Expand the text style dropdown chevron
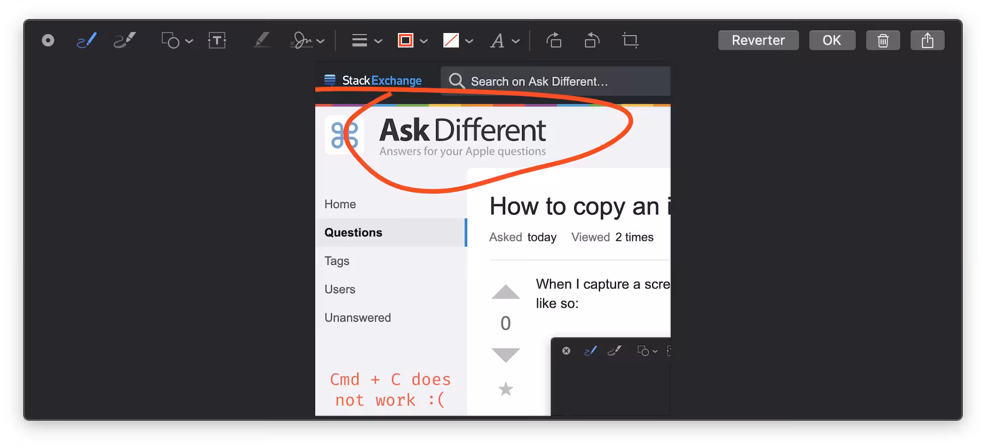Image resolution: width=986 pixels, height=448 pixels. pyautogui.click(x=516, y=41)
